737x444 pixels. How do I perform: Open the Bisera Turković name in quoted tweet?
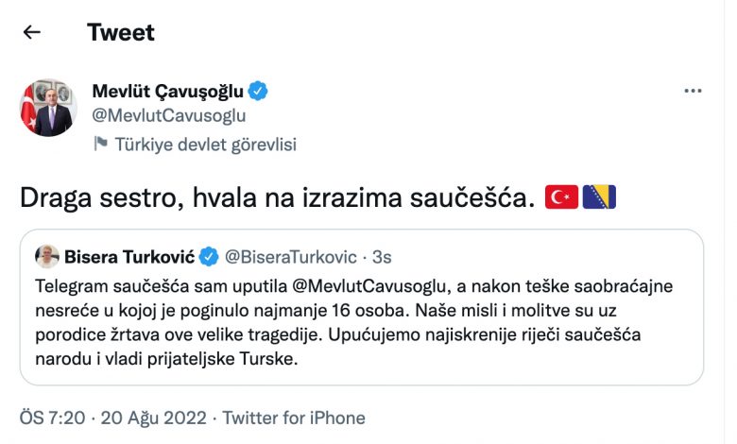coord(128,256)
